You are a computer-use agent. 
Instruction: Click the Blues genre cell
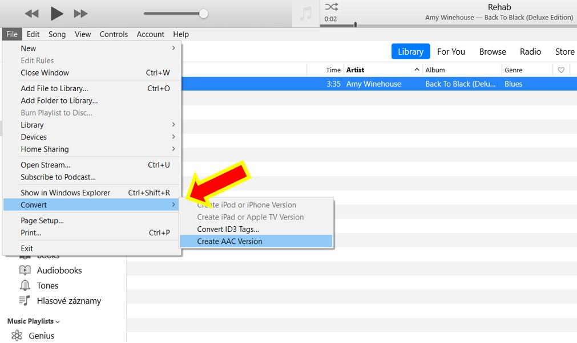point(513,84)
